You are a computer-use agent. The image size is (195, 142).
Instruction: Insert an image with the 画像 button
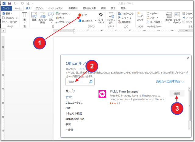pos(34,16)
